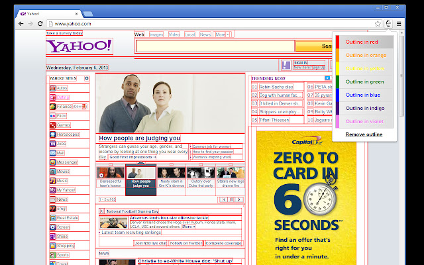
Task: Choose Outline in violet option
Action: pos(364,121)
